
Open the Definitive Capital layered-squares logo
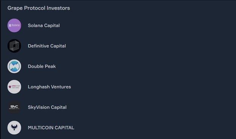click(14, 46)
